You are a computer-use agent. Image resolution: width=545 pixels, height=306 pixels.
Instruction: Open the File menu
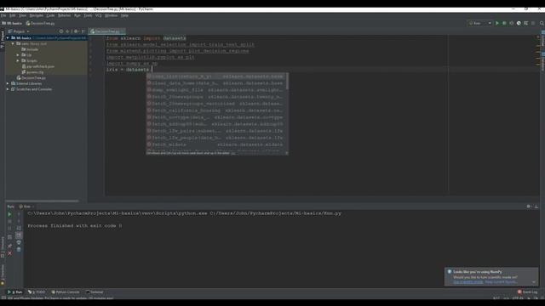3,15
